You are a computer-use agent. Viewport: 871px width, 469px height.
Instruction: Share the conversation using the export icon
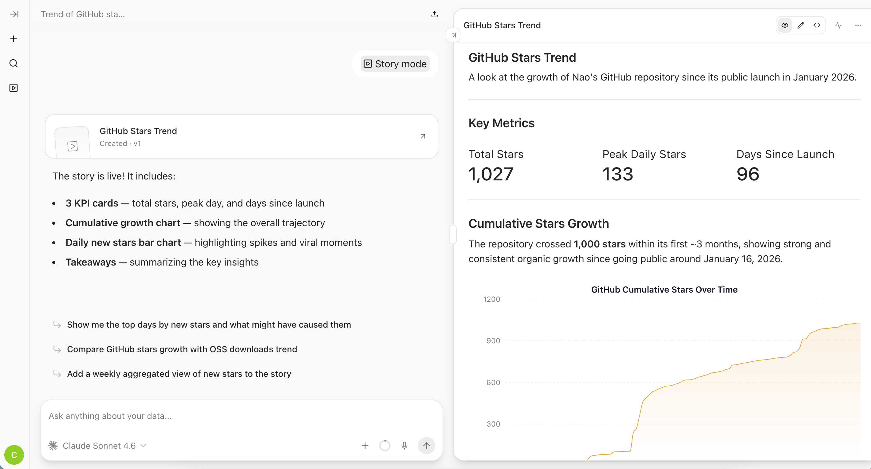tap(434, 14)
